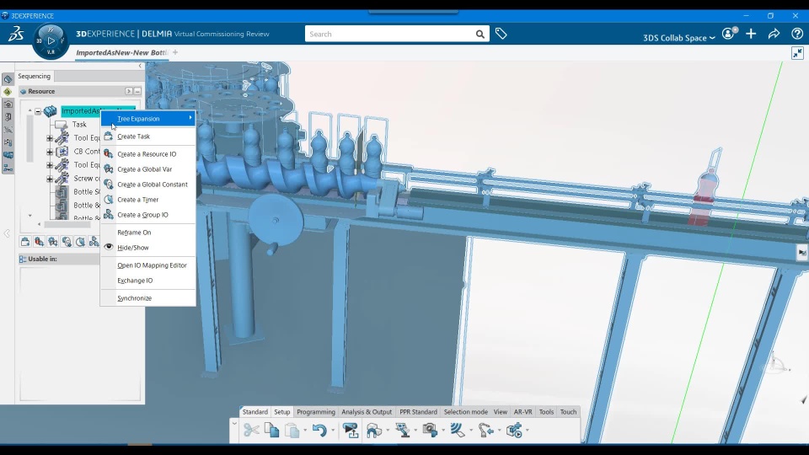Click the play-and-export icon in action bar
The width and height of the screenshot is (809, 455).
(x=351, y=431)
